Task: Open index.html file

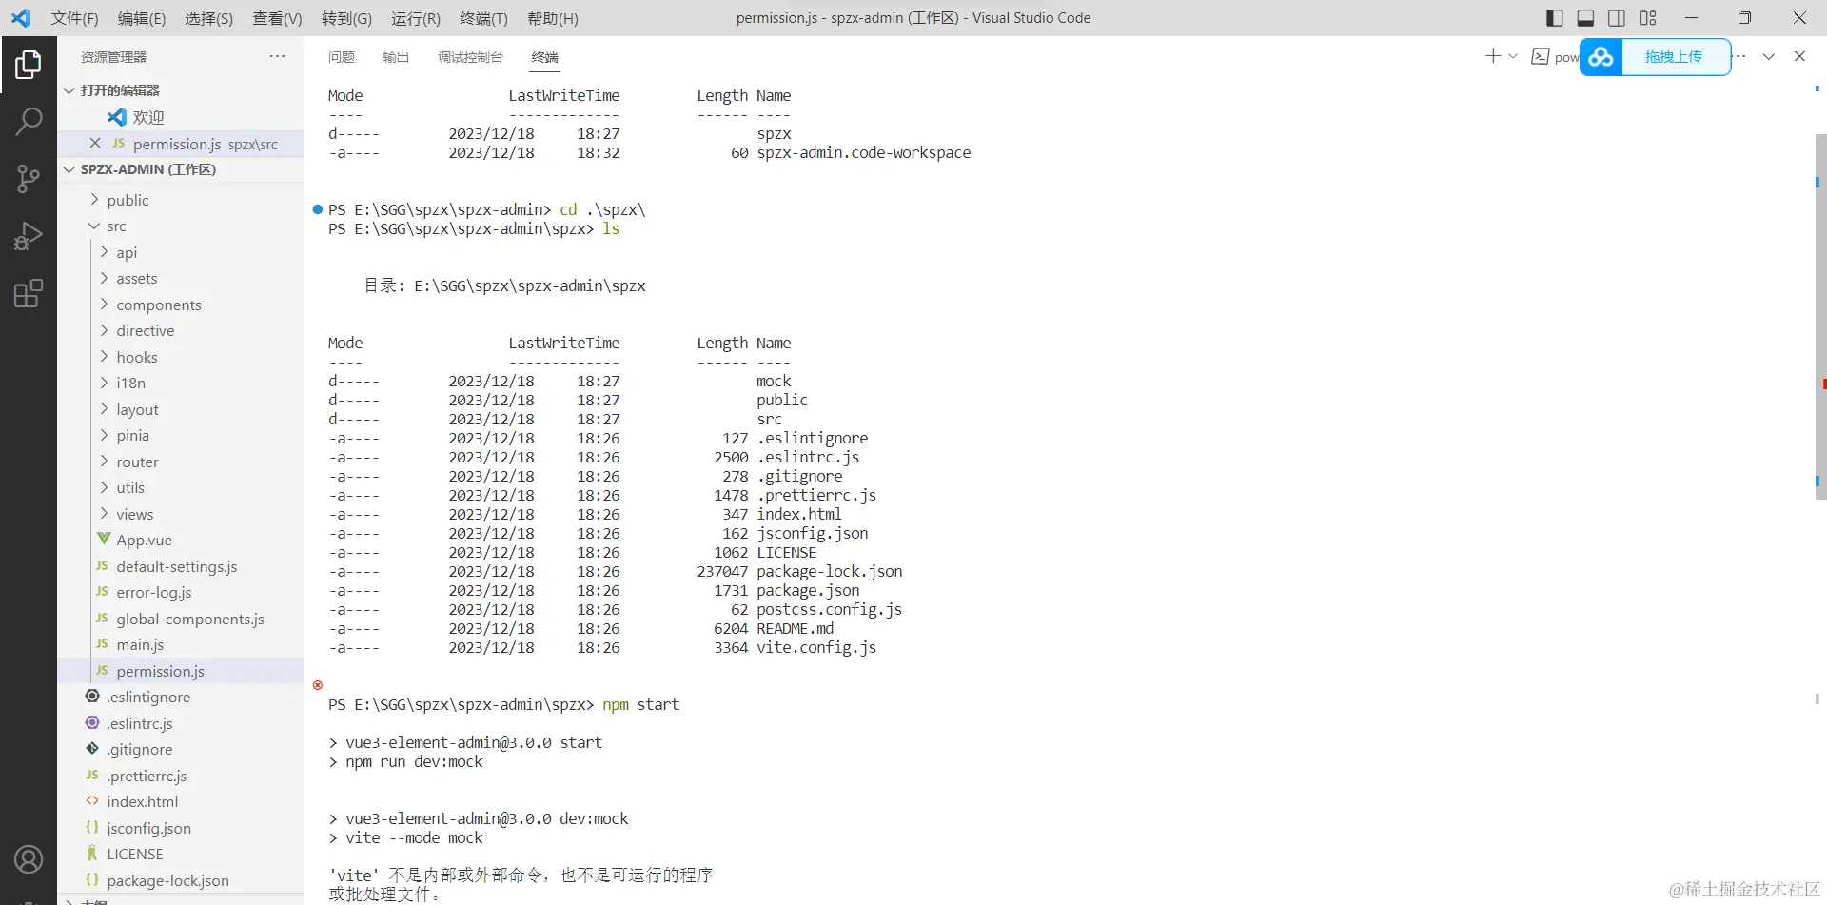Action: point(181,801)
